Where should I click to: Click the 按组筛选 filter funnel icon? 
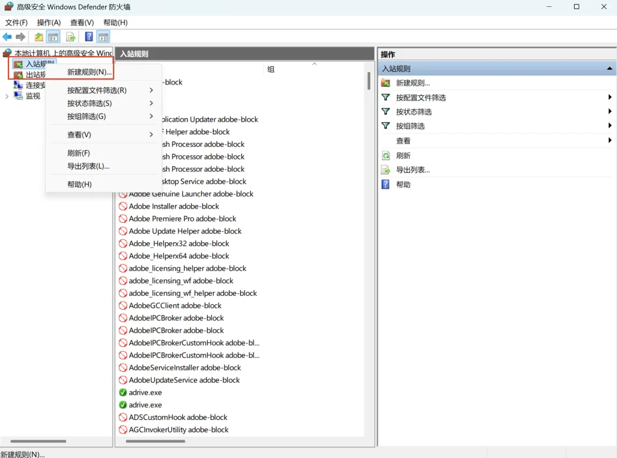click(x=386, y=126)
